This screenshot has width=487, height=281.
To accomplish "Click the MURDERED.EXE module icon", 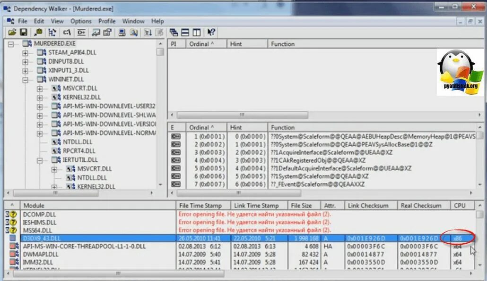I will click(x=27, y=43).
